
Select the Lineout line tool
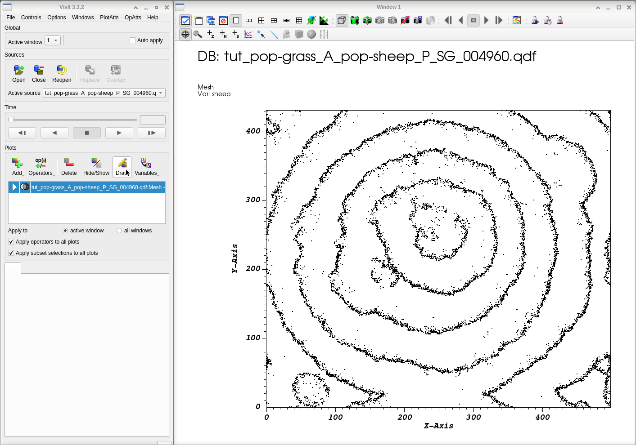274,34
